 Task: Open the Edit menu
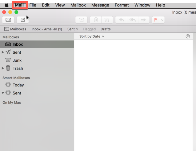46,5
